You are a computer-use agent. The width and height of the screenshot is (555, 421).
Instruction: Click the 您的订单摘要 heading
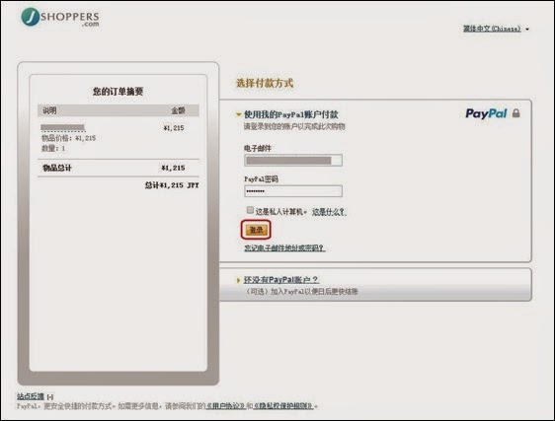[118, 92]
